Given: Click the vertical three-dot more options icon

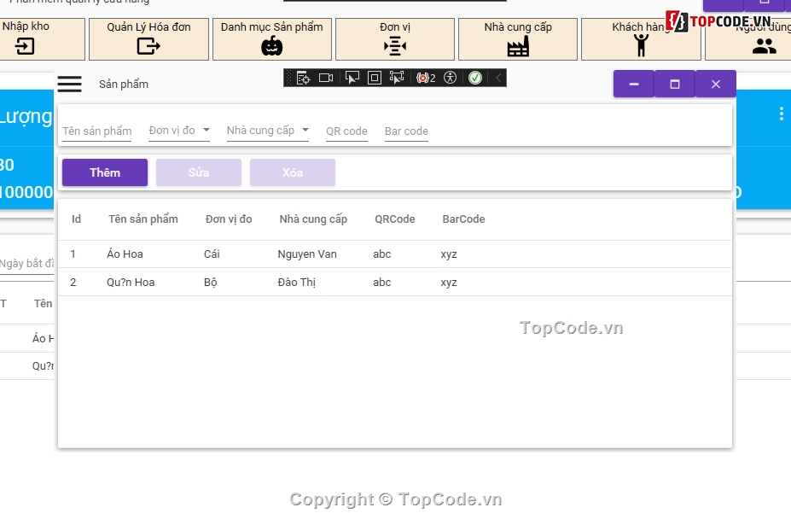Looking at the screenshot, I should pyautogui.click(x=781, y=114).
